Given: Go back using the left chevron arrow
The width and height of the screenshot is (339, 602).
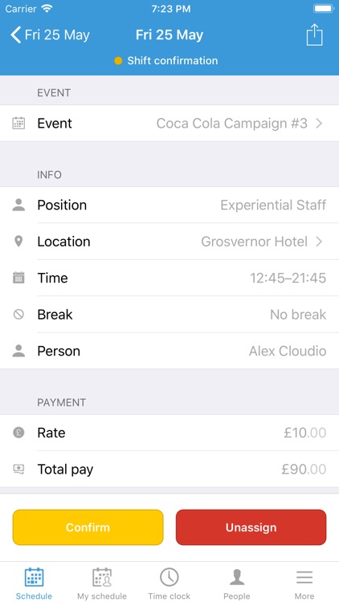Looking at the screenshot, I should [x=16, y=35].
